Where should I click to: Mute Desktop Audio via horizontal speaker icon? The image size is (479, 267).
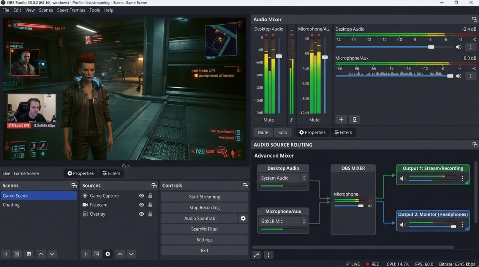click(459, 47)
